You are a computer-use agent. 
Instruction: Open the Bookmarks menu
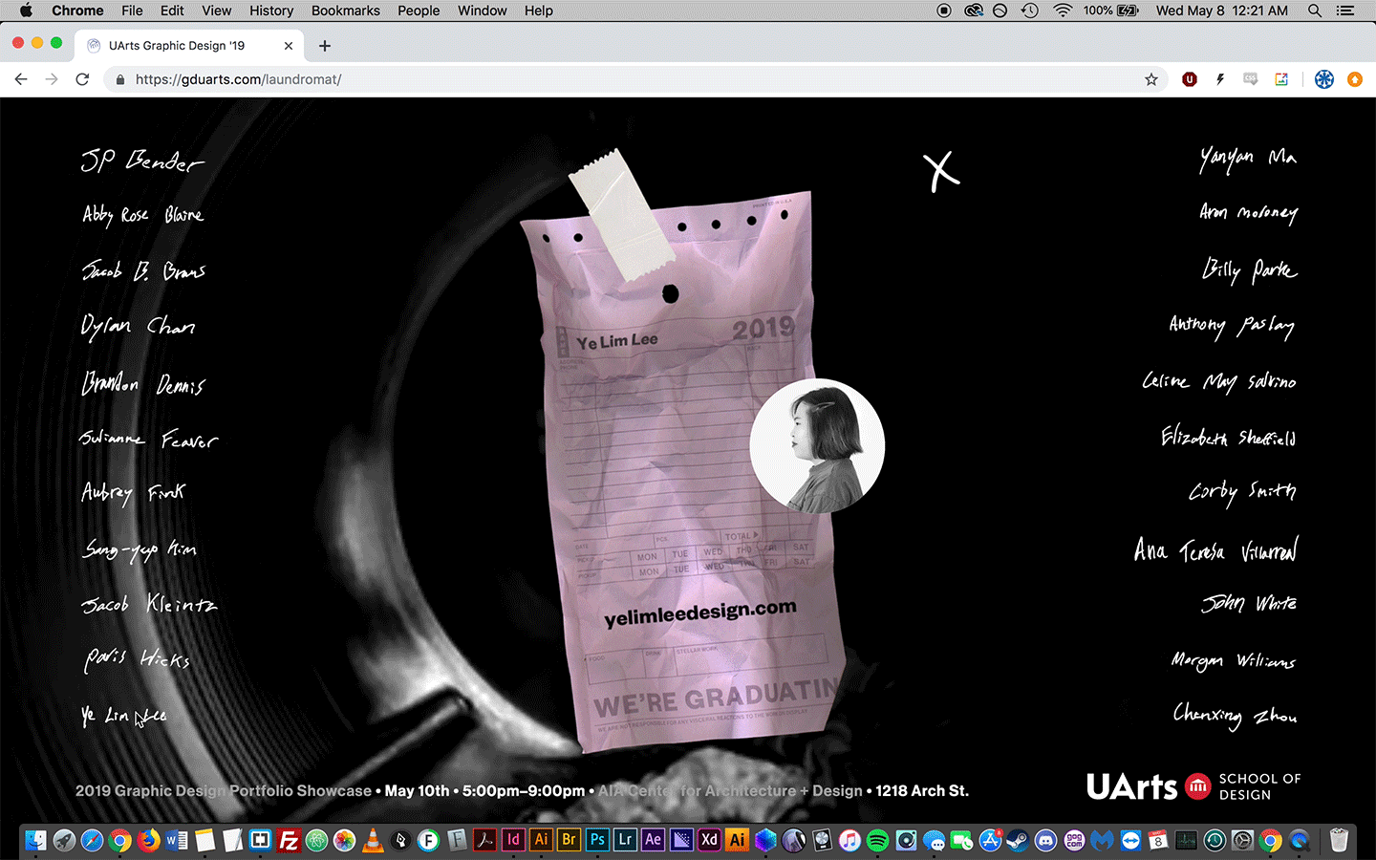(346, 11)
